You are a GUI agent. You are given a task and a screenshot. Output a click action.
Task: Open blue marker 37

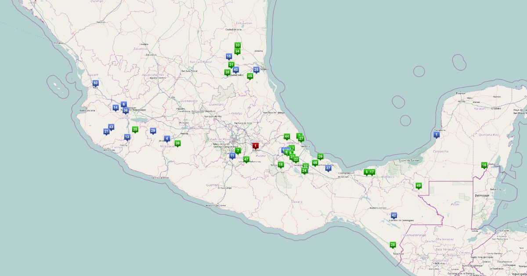pyautogui.click(x=328, y=168)
